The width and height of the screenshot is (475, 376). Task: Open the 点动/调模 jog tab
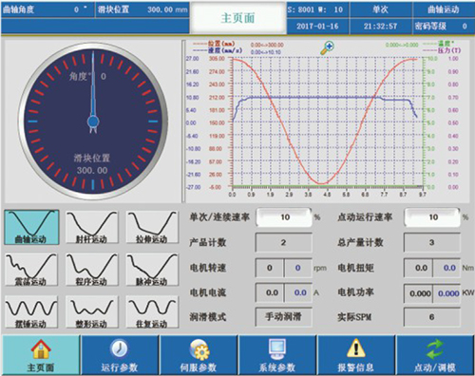[435, 355]
